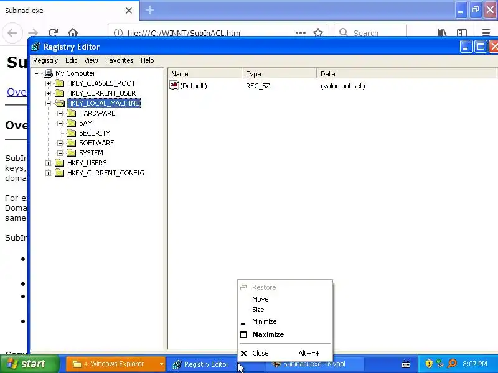Collapse HKEY_LOCAL_MACHINE node

click(x=49, y=103)
